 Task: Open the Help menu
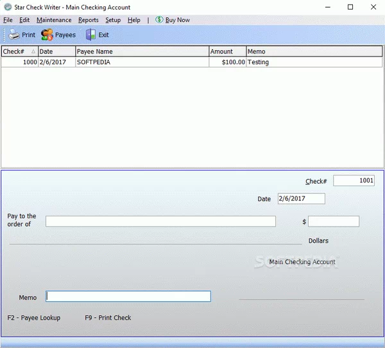133,20
